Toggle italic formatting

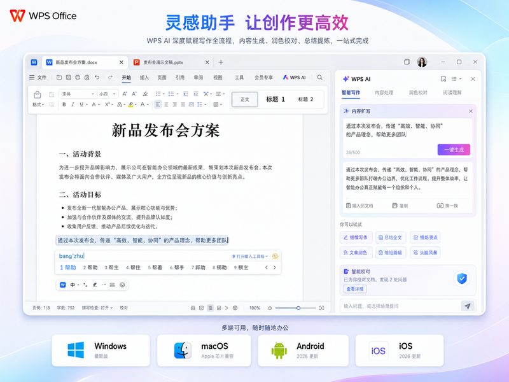[x=73, y=104]
